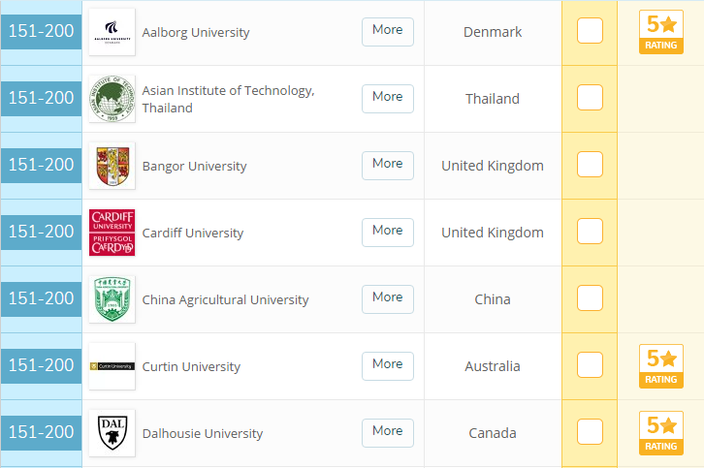Expand More details for Bangor University

point(388,165)
